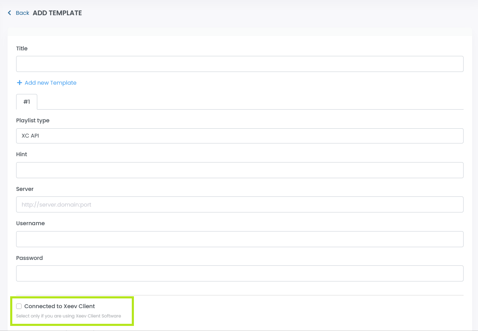Click the Title field label
This screenshot has height=331, width=478.
(x=22, y=49)
